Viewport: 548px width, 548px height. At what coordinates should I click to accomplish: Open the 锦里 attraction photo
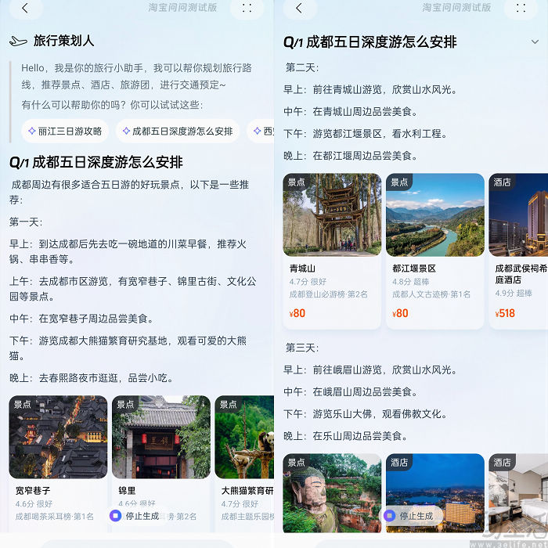point(161,437)
